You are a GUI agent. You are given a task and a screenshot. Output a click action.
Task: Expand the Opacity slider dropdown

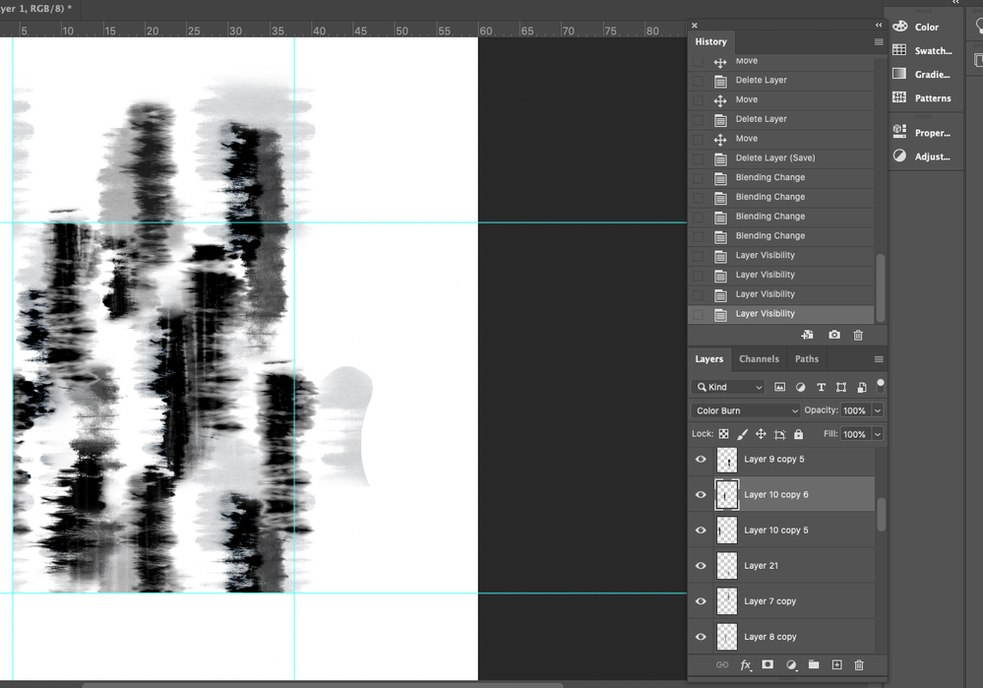[878, 410]
